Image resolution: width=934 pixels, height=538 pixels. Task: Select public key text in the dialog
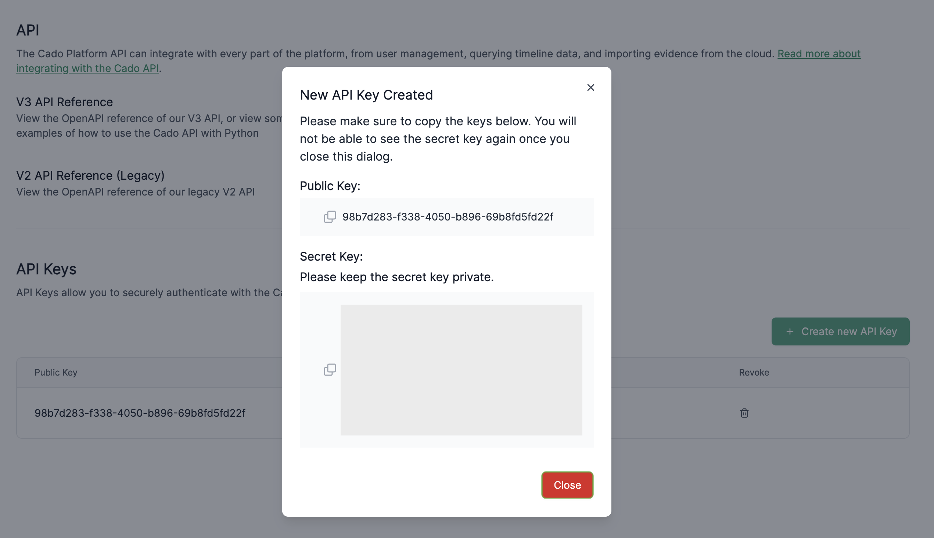pyautogui.click(x=448, y=216)
